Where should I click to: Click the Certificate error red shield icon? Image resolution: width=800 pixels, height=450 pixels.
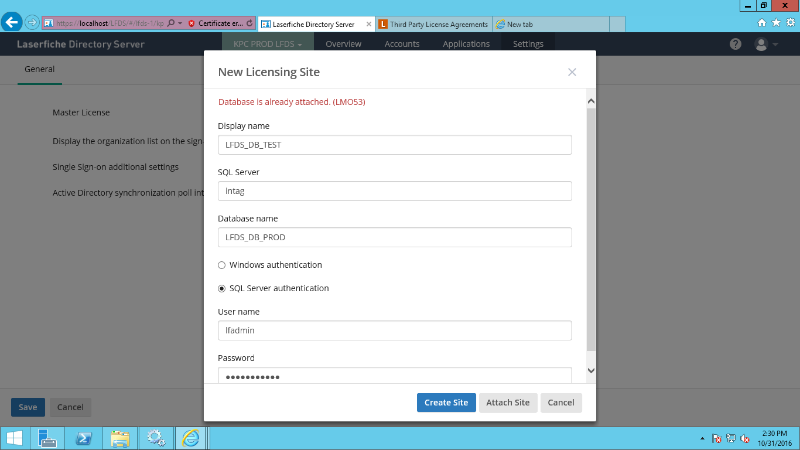point(192,23)
